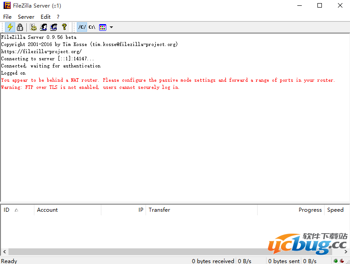Sort connections by Speed column

[x=337, y=210]
